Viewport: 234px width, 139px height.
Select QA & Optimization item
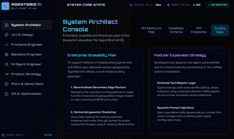pyautogui.click(x=27, y=94)
